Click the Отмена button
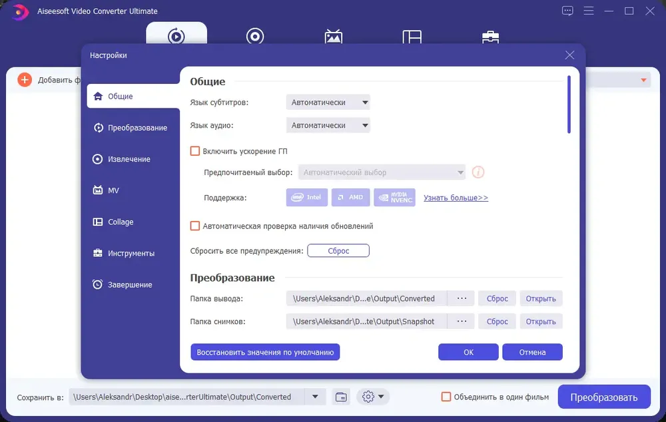This screenshot has height=422, width=666. tap(532, 352)
